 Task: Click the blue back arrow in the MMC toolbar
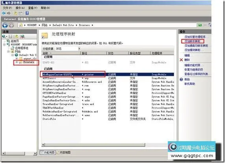4,13
